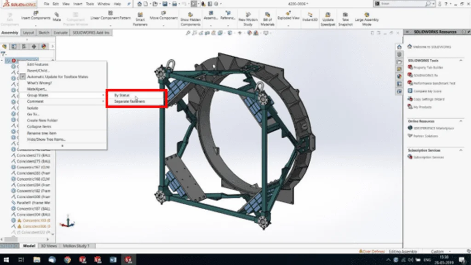
Task: Open DimXpertManager tab icon
Action: 34,46
